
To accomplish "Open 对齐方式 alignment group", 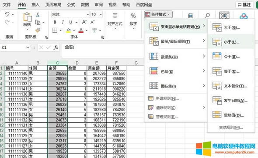I will (x=115, y=21).
